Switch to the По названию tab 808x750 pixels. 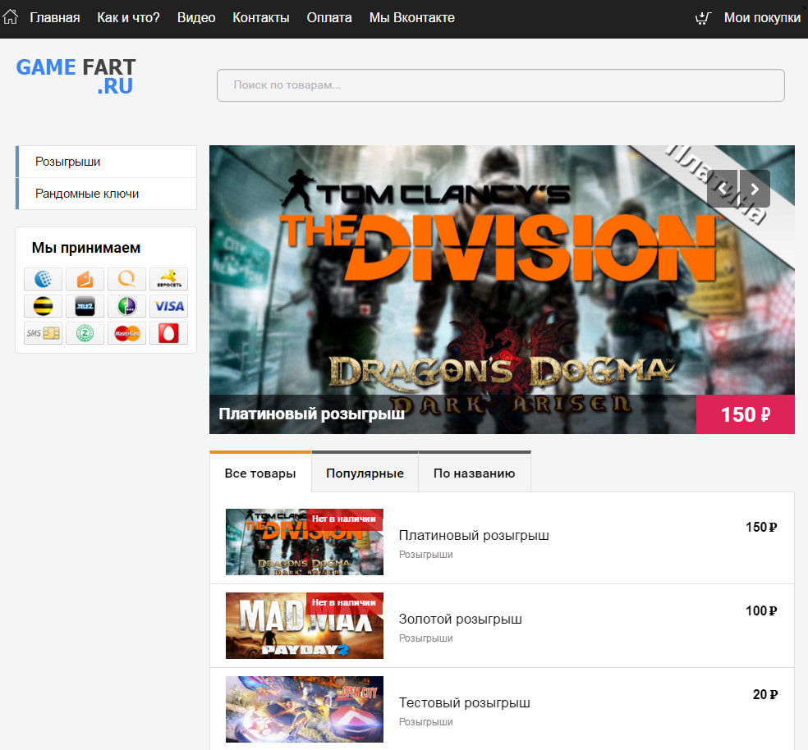474,473
